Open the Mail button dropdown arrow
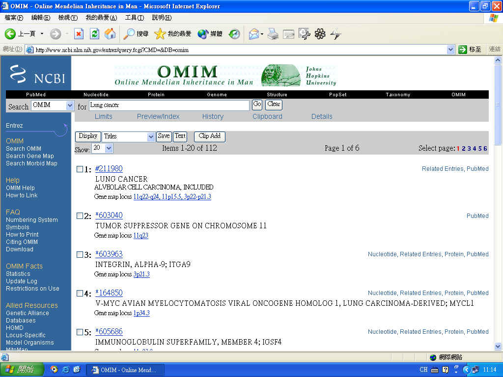This screenshot has width=503, height=377. coord(262,34)
